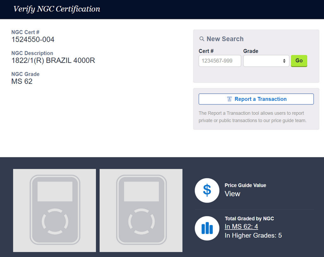Click the Price Guide Value label
This screenshot has height=257, width=324.
(x=245, y=185)
